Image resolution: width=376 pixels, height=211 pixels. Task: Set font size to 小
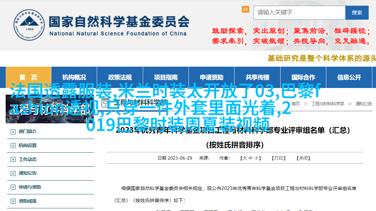point(256,158)
